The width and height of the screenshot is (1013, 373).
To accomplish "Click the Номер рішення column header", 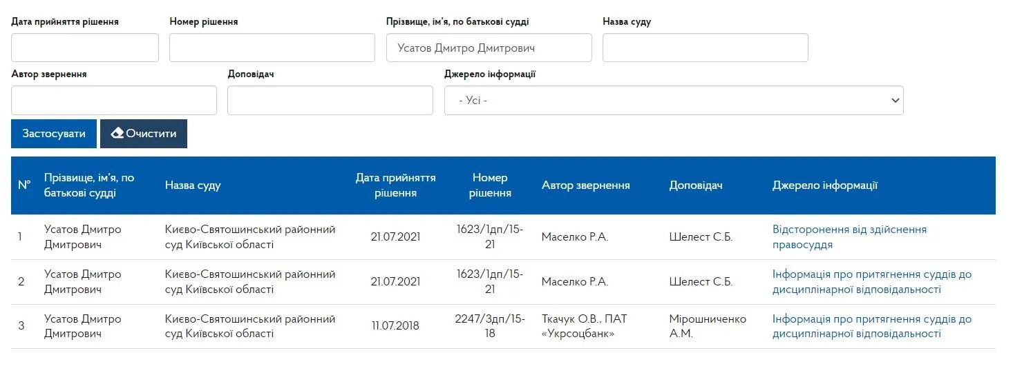I will point(490,185).
